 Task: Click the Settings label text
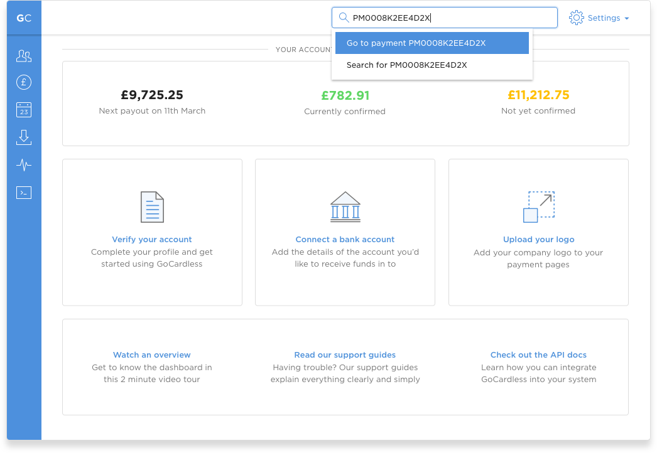(x=604, y=18)
